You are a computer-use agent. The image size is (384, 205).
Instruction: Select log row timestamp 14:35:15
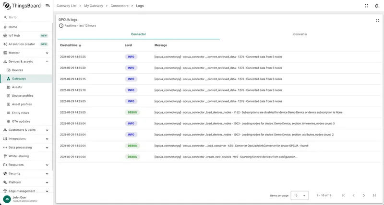pos(73,79)
